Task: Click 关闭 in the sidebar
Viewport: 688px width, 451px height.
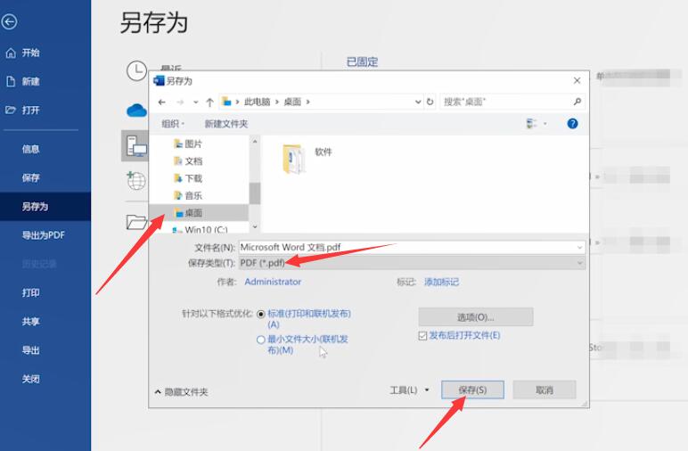Action: pos(30,379)
